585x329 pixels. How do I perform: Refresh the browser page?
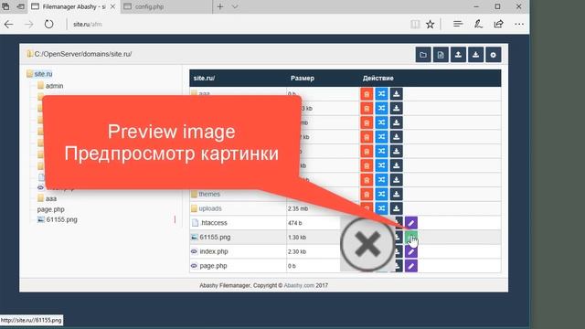[48, 25]
